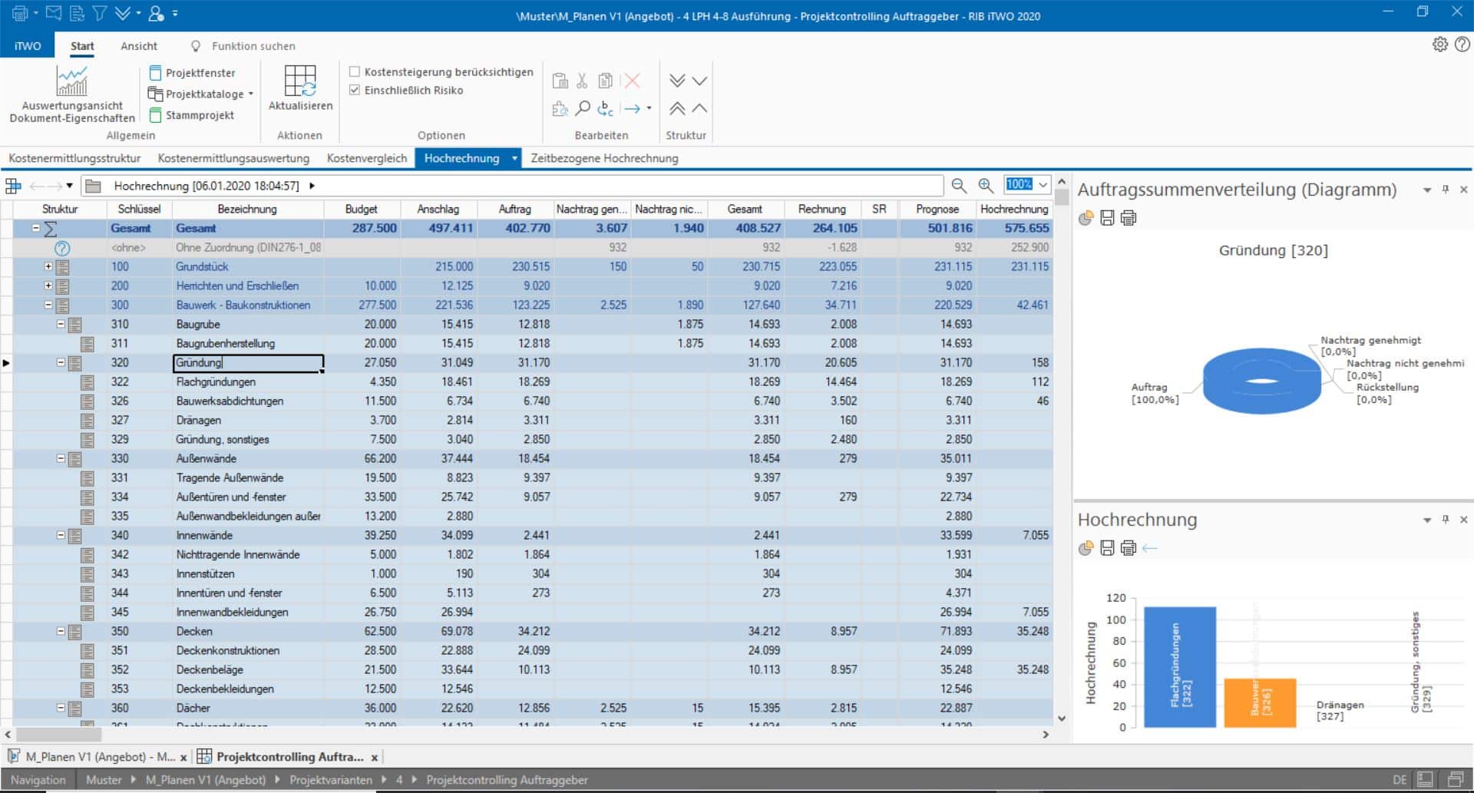Open Auftragssummenverteilung panel options dropdown
This screenshot has height=793, width=1474.
(1427, 190)
